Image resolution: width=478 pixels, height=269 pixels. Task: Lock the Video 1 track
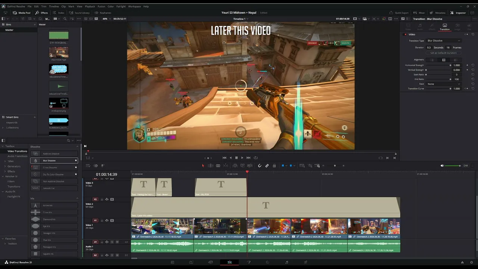[102, 220]
